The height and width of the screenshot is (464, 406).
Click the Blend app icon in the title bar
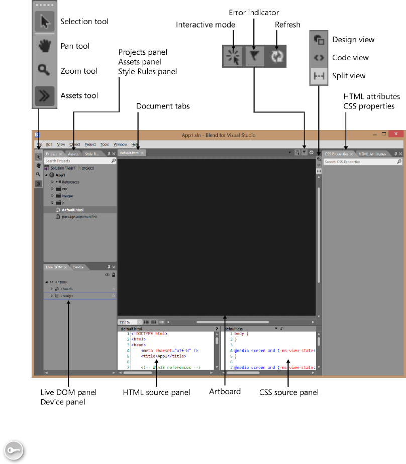(x=37, y=135)
